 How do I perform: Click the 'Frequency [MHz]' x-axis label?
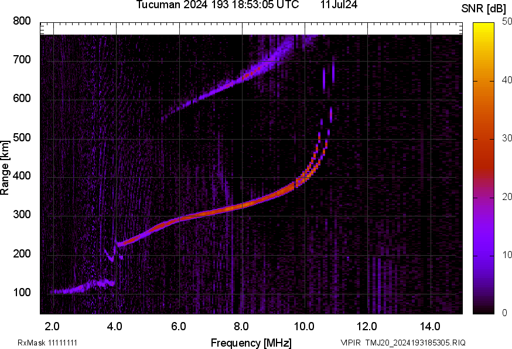click(x=251, y=343)
